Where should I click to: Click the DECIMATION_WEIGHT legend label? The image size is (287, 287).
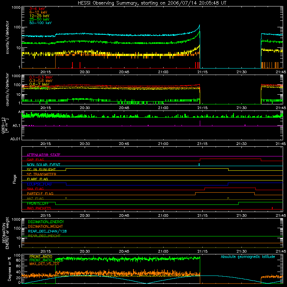(46, 227)
